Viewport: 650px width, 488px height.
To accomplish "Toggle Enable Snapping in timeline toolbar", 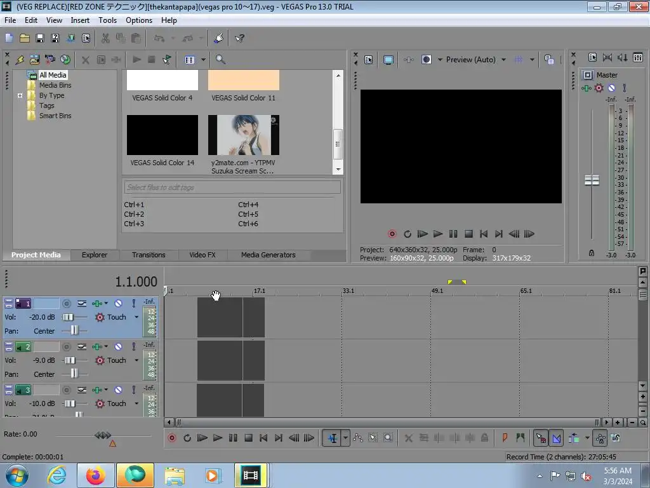I will click(541, 438).
